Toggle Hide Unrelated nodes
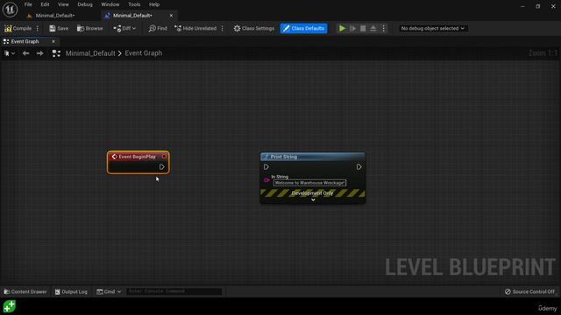This screenshot has width=561, height=315. pyautogui.click(x=195, y=28)
